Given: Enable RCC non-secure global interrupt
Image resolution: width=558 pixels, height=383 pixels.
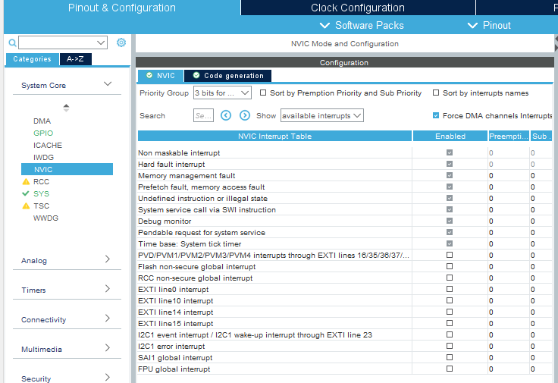Looking at the screenshot, I should tap(450, 278).
